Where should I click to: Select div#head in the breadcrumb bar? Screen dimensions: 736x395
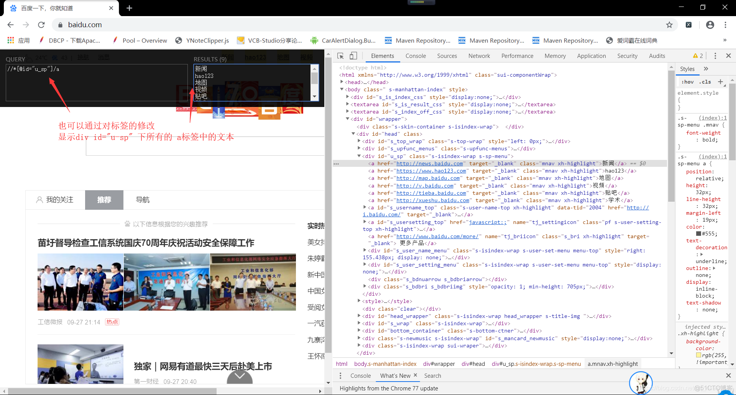pos(473,364)
